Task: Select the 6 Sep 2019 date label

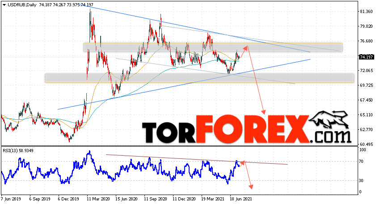Action: [39, 199]
